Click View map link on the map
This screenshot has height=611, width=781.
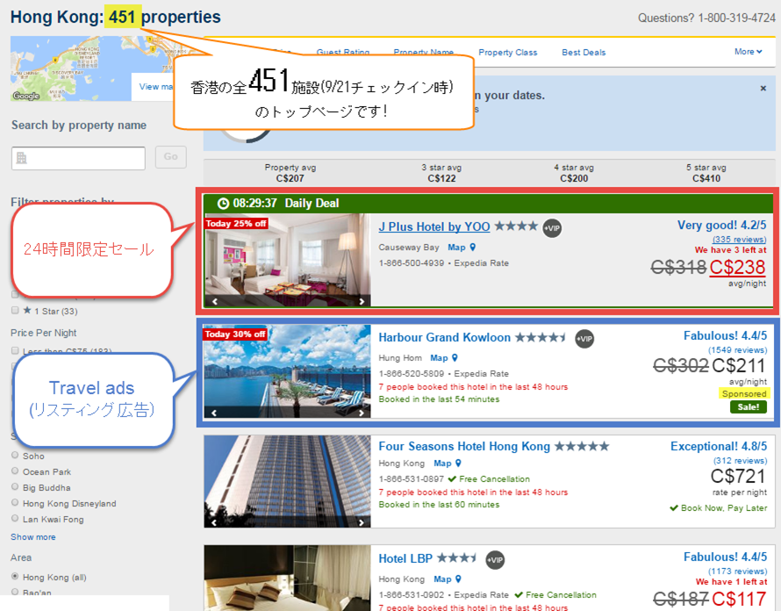click(156, 87)
